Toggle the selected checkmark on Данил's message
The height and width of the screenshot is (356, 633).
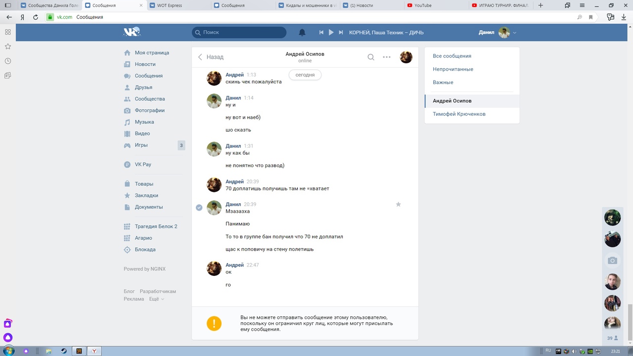(199, 208)
